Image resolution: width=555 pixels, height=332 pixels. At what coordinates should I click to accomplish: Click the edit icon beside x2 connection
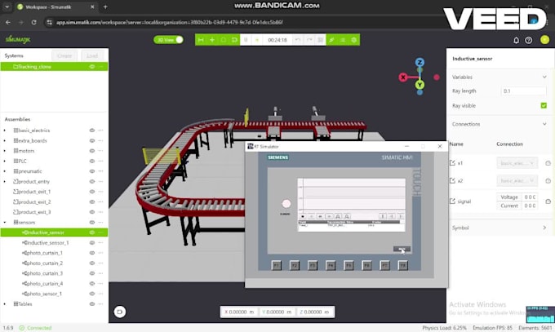pyautogui.click(x=452, y=180)
